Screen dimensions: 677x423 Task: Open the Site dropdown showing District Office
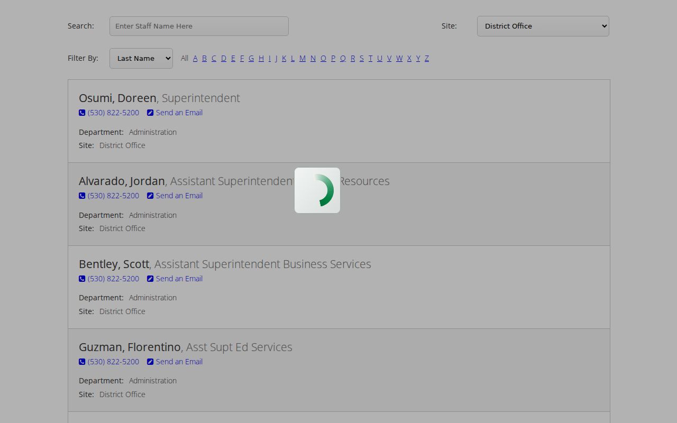click(543, 26)
